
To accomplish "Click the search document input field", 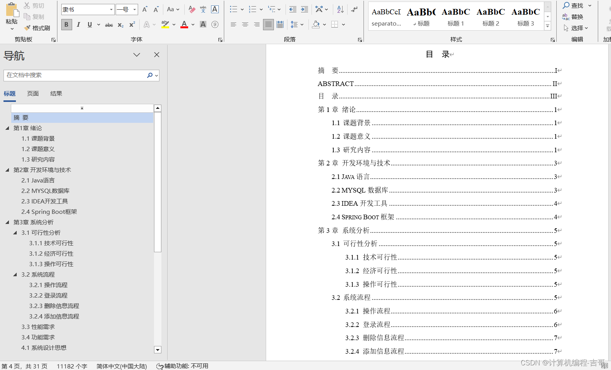I will 76,75.
